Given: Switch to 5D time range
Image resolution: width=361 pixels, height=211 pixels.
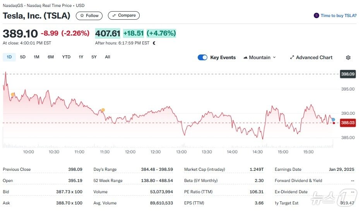Looking at the screenshot, I should coord(23,57).
